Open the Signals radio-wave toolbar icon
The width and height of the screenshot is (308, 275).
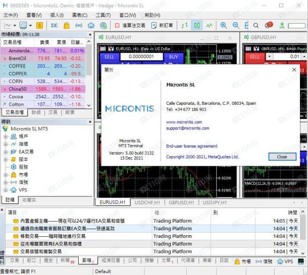tap(79, 26)
